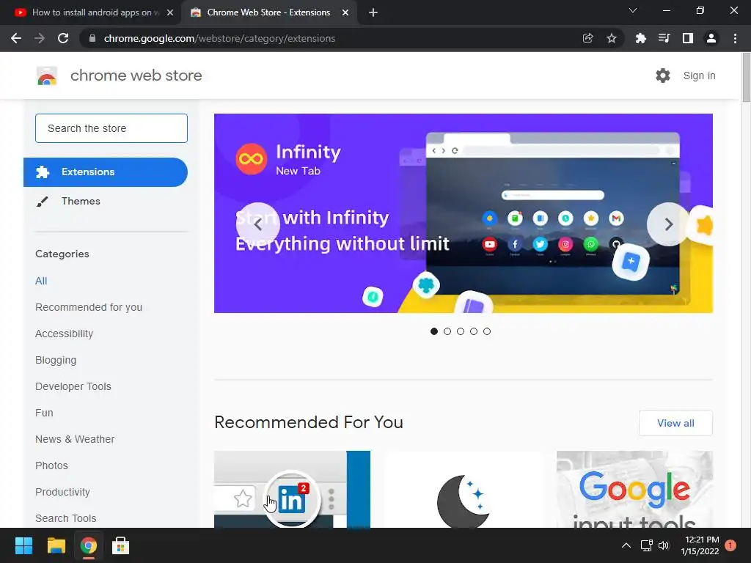This screenshot has width=751, height=563.
Task: Open the clock showing 12:21 PM
Action: [700, 545]
